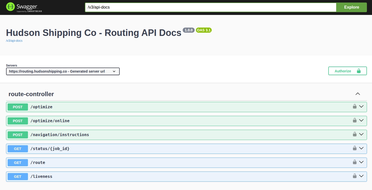Select the POST badge on /optimize
372x190 pixels.
18,107
